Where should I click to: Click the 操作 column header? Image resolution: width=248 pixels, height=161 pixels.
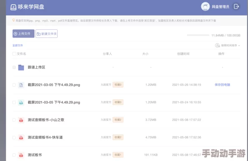click(221, 54)
